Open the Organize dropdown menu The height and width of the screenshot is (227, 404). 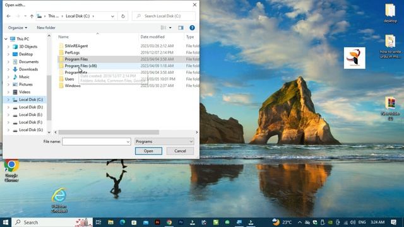(x=18, y=28)
